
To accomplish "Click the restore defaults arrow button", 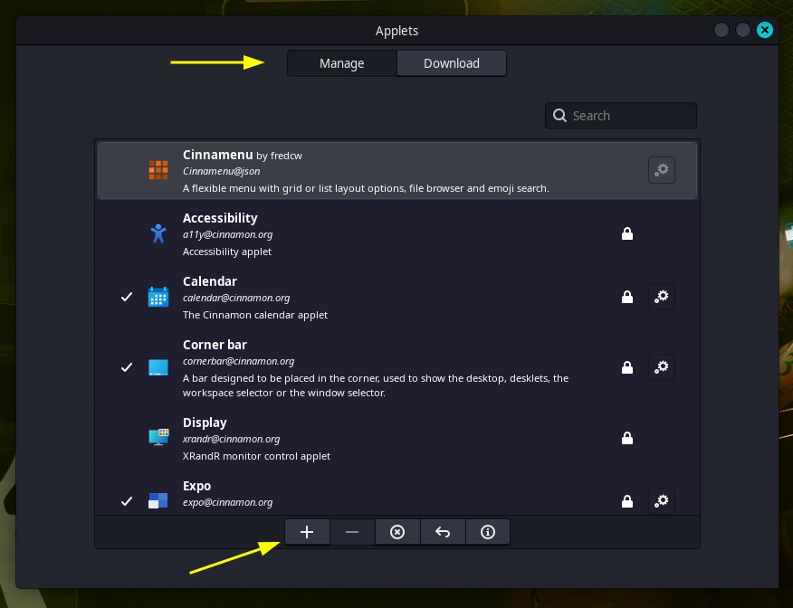I will point(443,532).
